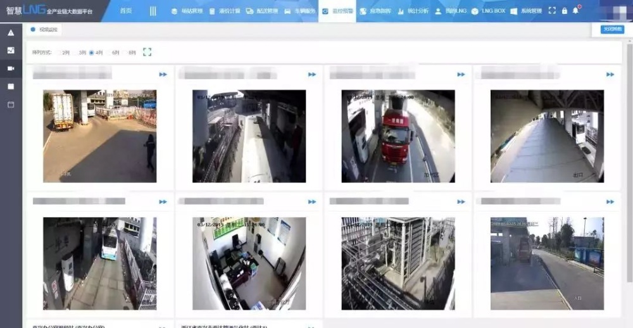Select the video camera sidebar icon
This screenshot has height=328, width=633.
(x=11, y=68)
